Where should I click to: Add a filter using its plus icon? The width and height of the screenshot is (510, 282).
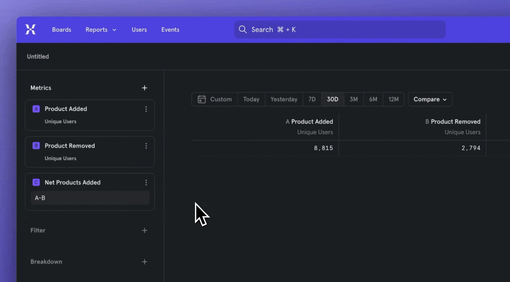[x=144, y=230]
